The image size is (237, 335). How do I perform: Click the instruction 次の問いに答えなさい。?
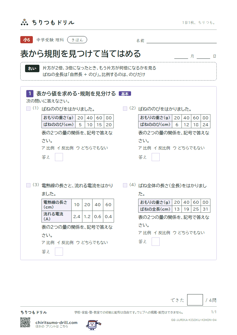pyautogui.click(x=48, y=101)
